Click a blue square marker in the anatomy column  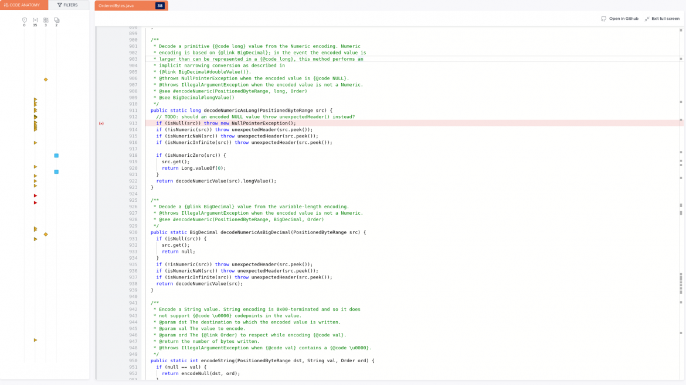pyautogui.click(x=56, y=156)
